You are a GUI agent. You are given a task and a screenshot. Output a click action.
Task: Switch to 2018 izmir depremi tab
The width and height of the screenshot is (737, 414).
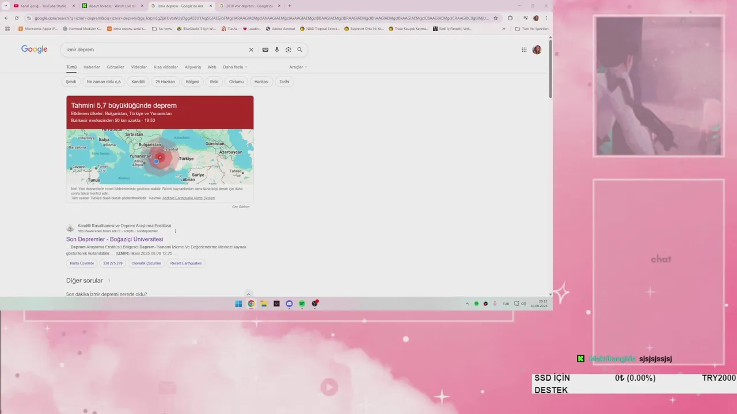coord(249,6)
